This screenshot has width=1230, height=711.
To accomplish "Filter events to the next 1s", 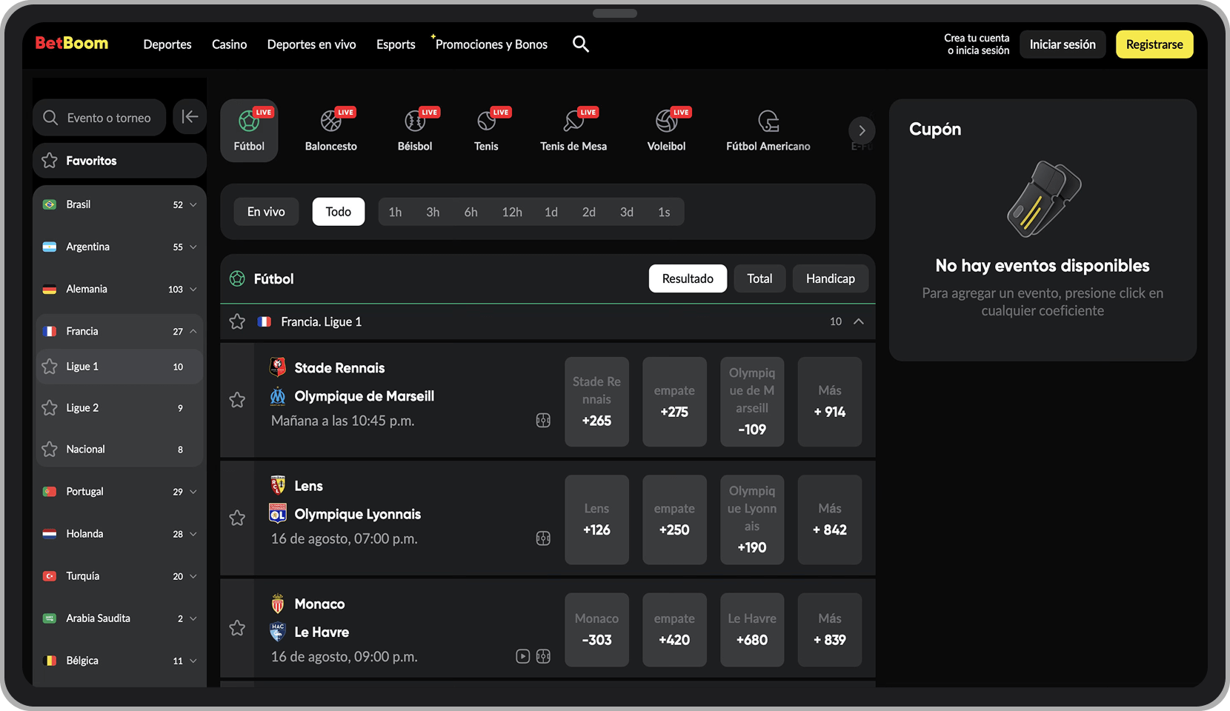I will pyautogui.click(x=664, y=212).
